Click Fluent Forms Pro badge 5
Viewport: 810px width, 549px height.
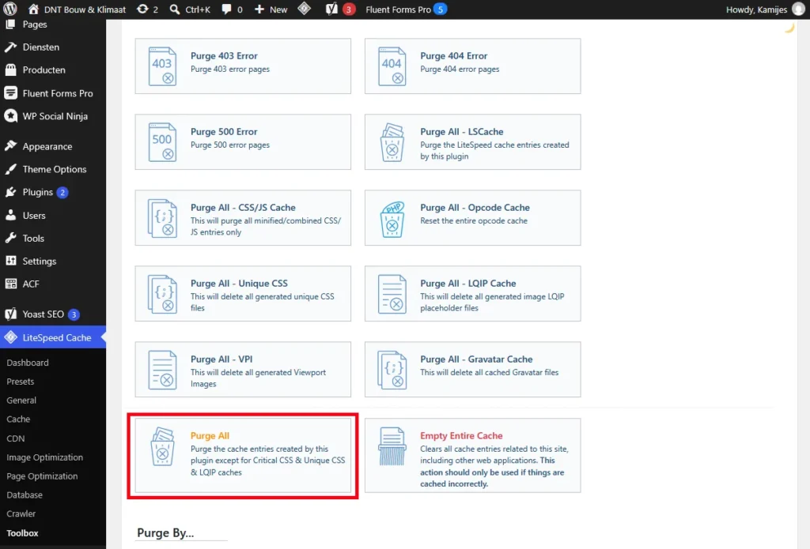[440, 9]
